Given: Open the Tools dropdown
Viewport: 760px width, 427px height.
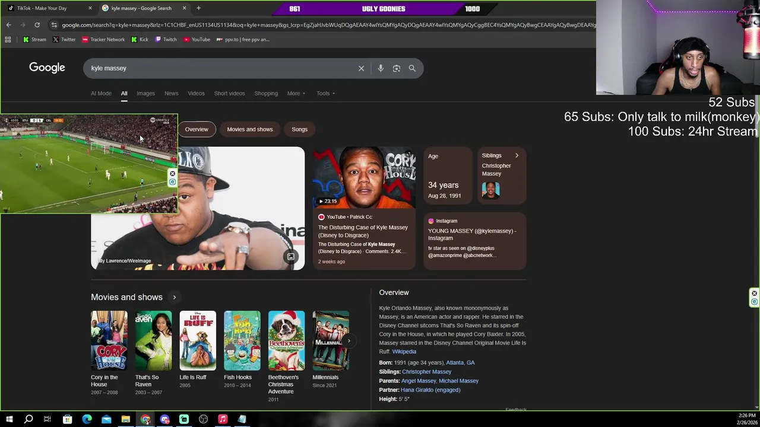Looking at the screenshot, I should click(x=325, y=93).
